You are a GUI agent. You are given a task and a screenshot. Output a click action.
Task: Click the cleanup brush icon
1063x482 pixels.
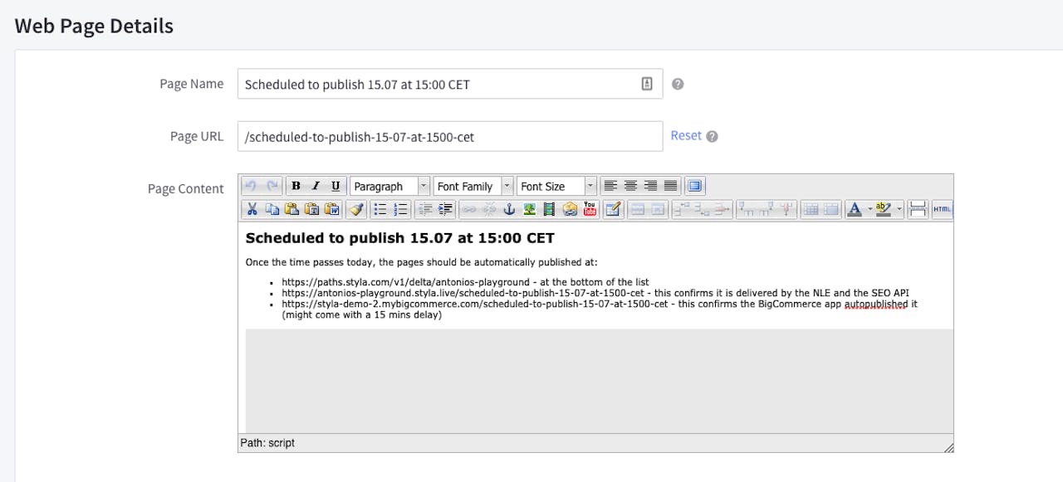tap(356, 210)
